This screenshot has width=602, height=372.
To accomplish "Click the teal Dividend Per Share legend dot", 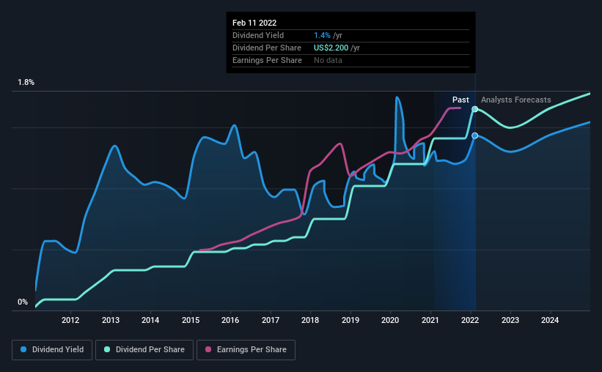I will click(x=107, y=349).
